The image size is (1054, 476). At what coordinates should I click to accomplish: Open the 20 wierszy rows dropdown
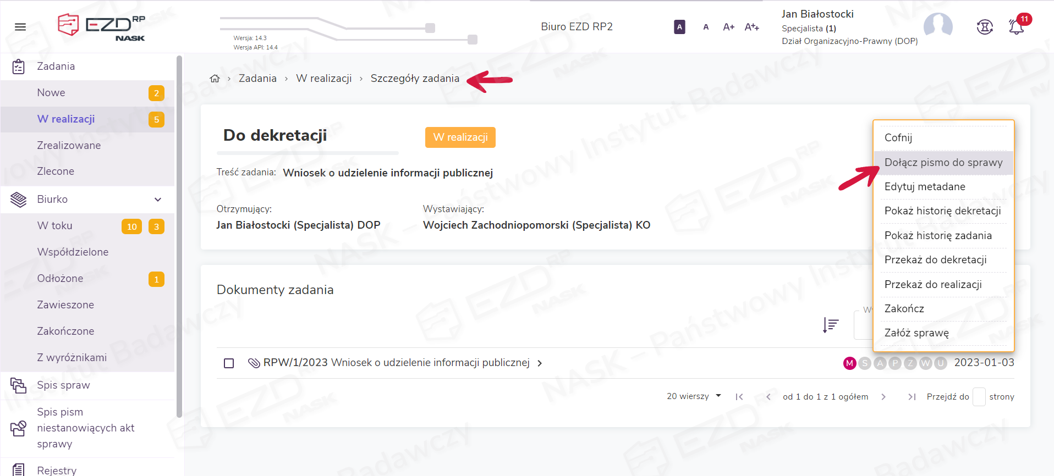pos(694,396)
